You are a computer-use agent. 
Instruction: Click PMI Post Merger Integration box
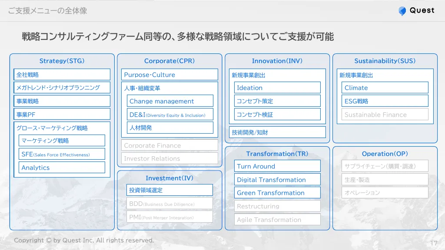(170, 217)
